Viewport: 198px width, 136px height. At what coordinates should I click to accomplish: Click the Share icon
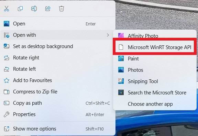(48, 9)
